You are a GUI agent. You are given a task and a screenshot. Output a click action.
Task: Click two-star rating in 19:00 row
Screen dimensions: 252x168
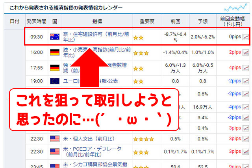click(138, 82)
